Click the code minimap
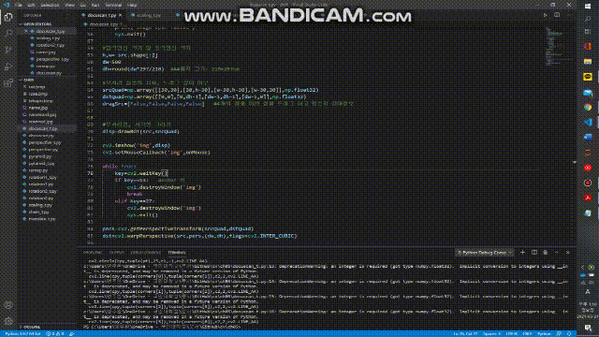 click(x=559, y=46)
